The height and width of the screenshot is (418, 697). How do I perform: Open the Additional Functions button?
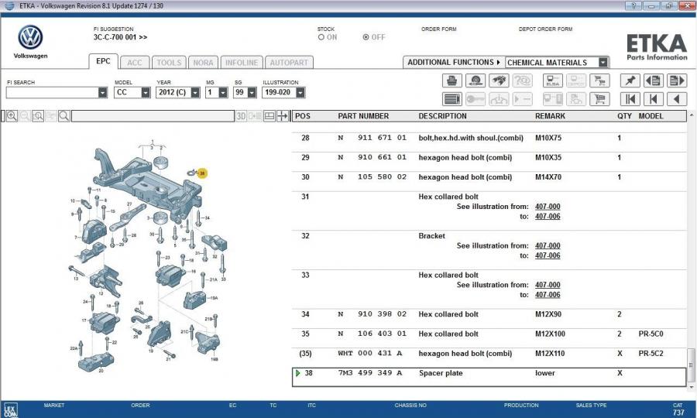click(x=453, y=62)
